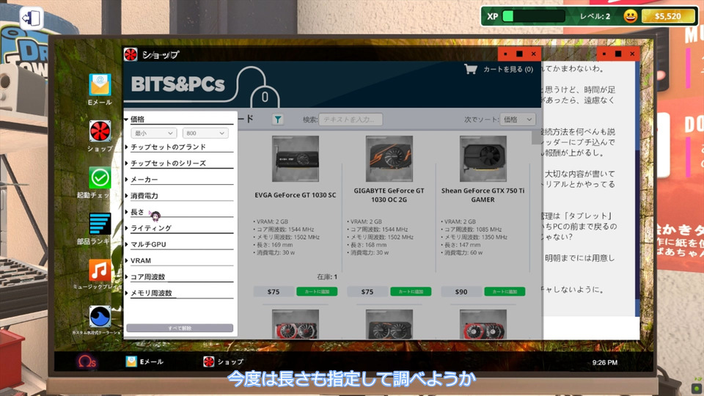Expand the マルチGPU filter
Viewport: 704px width, 396px height.
pyautogui.click(x=180, y=244)
